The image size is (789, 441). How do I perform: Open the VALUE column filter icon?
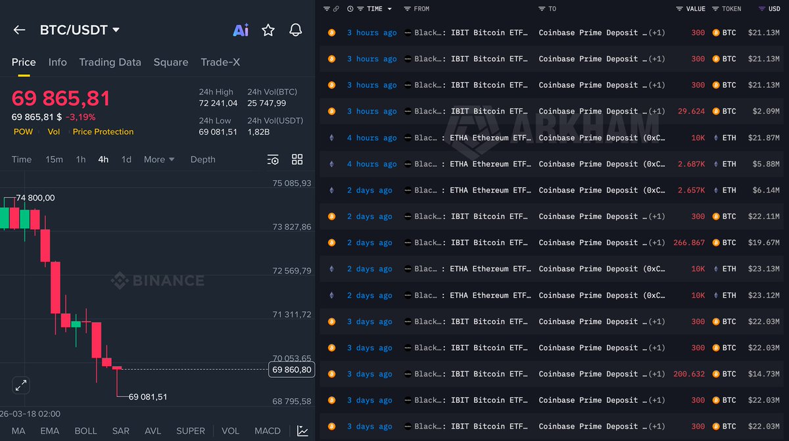click(x=679, y=9)
